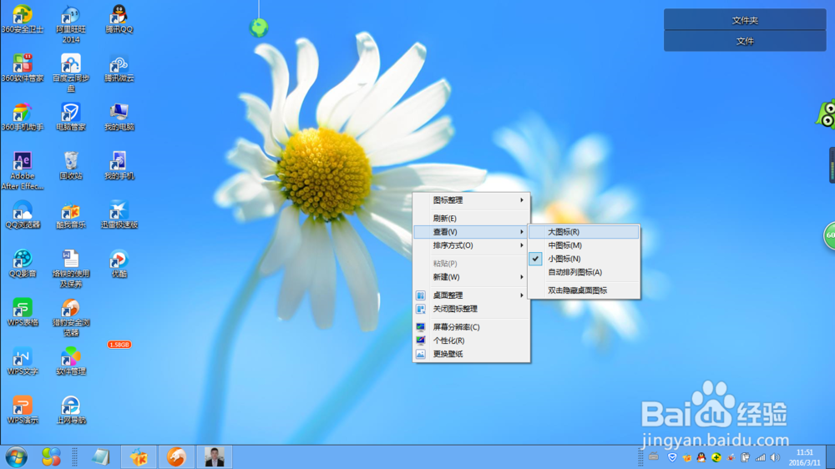Open the volume speaker tray icon
The image size is (835, 469).
[x=775, y=457]
